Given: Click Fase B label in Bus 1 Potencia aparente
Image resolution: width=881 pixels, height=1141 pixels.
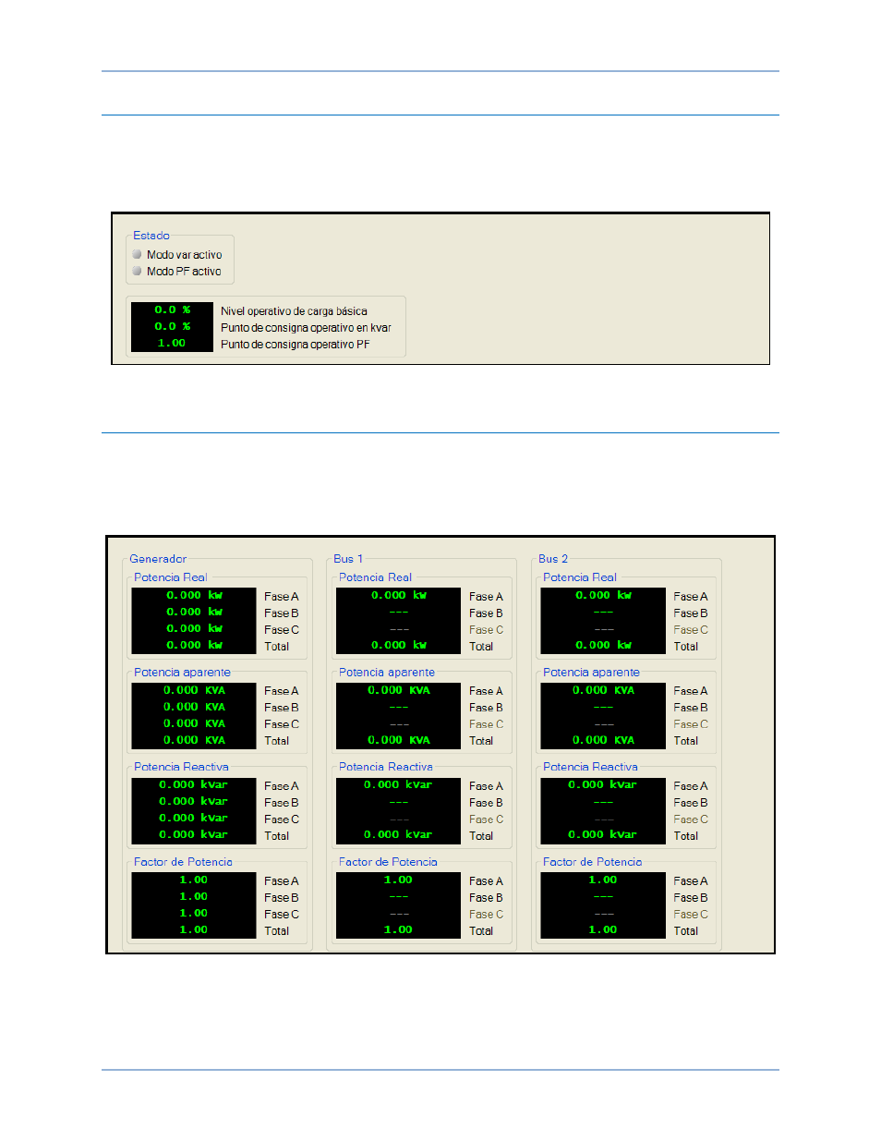Looking at the screenshot, I should coord(487,708).
